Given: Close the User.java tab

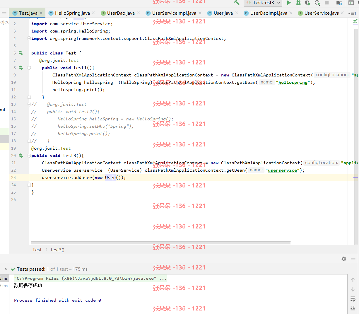Looking at the screenshot, I should tap(237, 13).
